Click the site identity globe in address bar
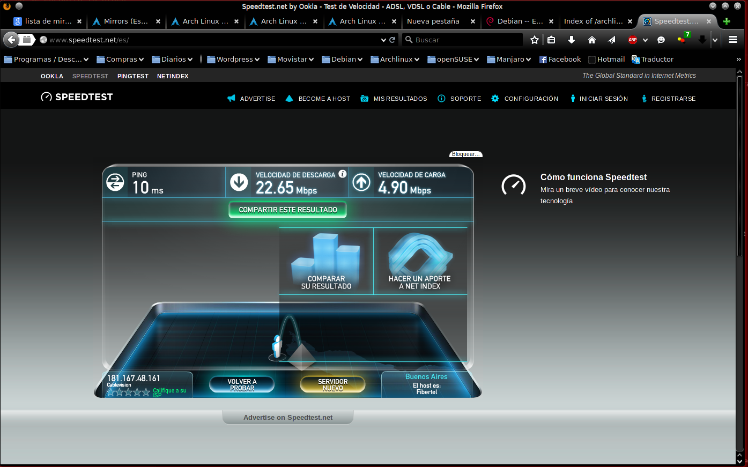 (43, 40)
